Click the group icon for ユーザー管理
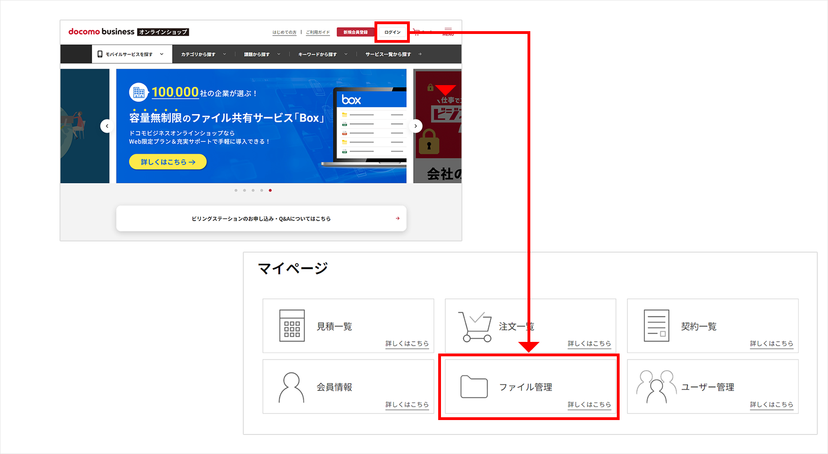 tap(656, 387)
